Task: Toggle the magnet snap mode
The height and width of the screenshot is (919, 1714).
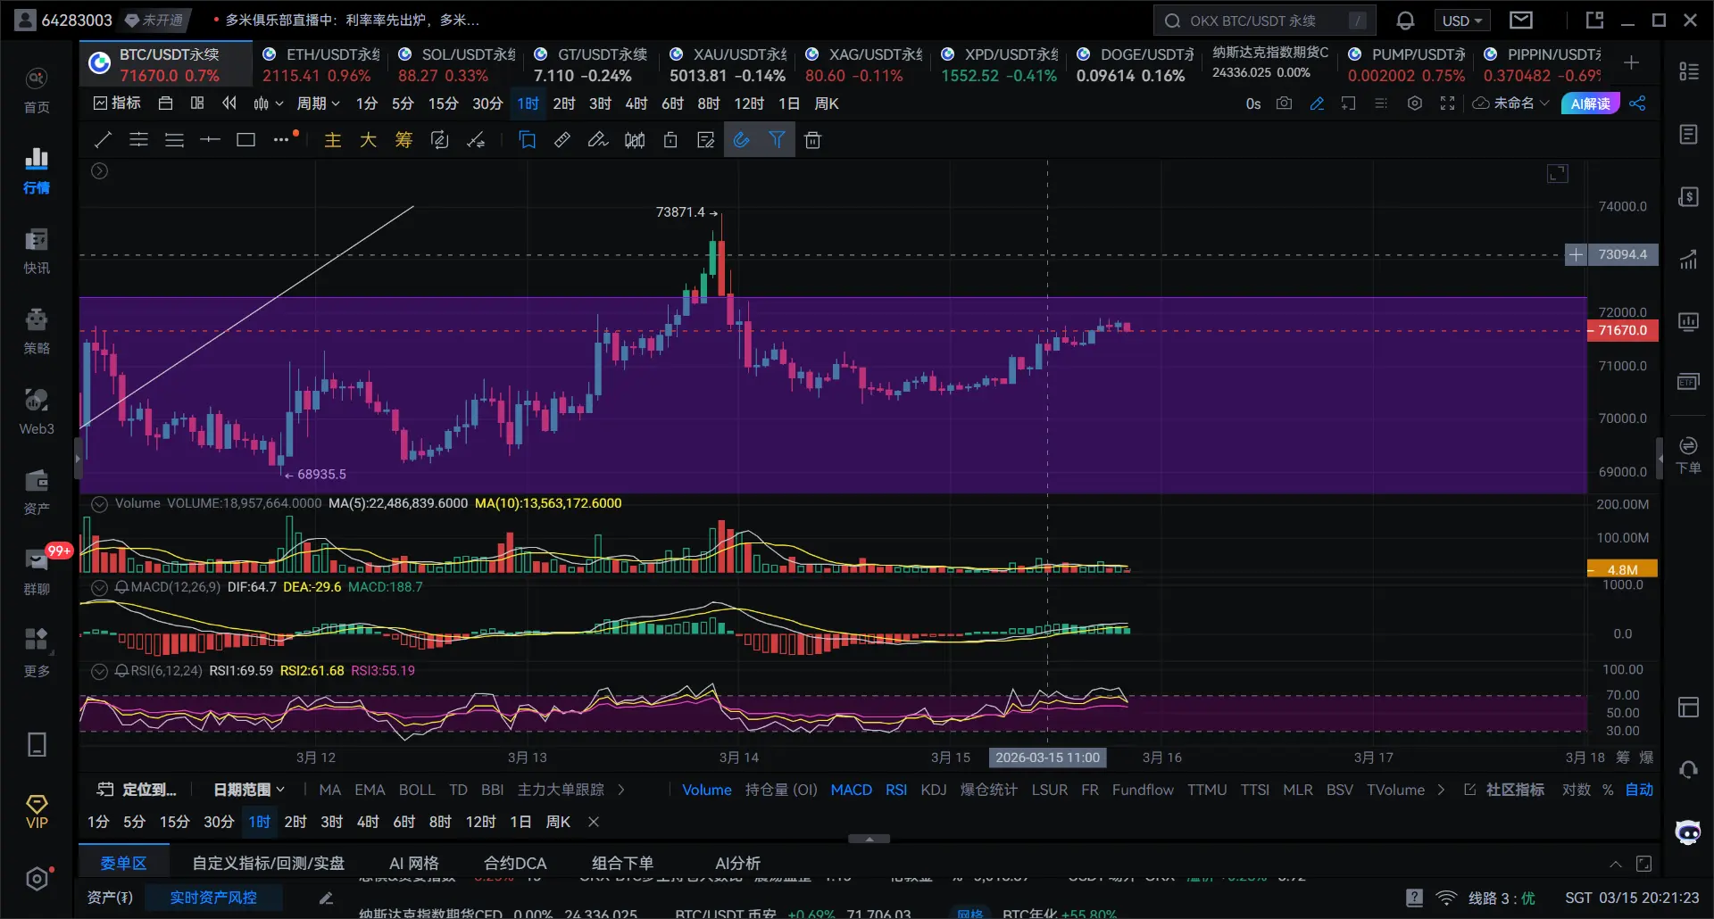Action: 741,140
